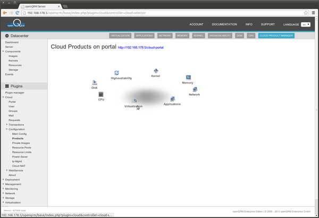Click the browser address bar
The image size is (319, 218).
pos(164,13)
